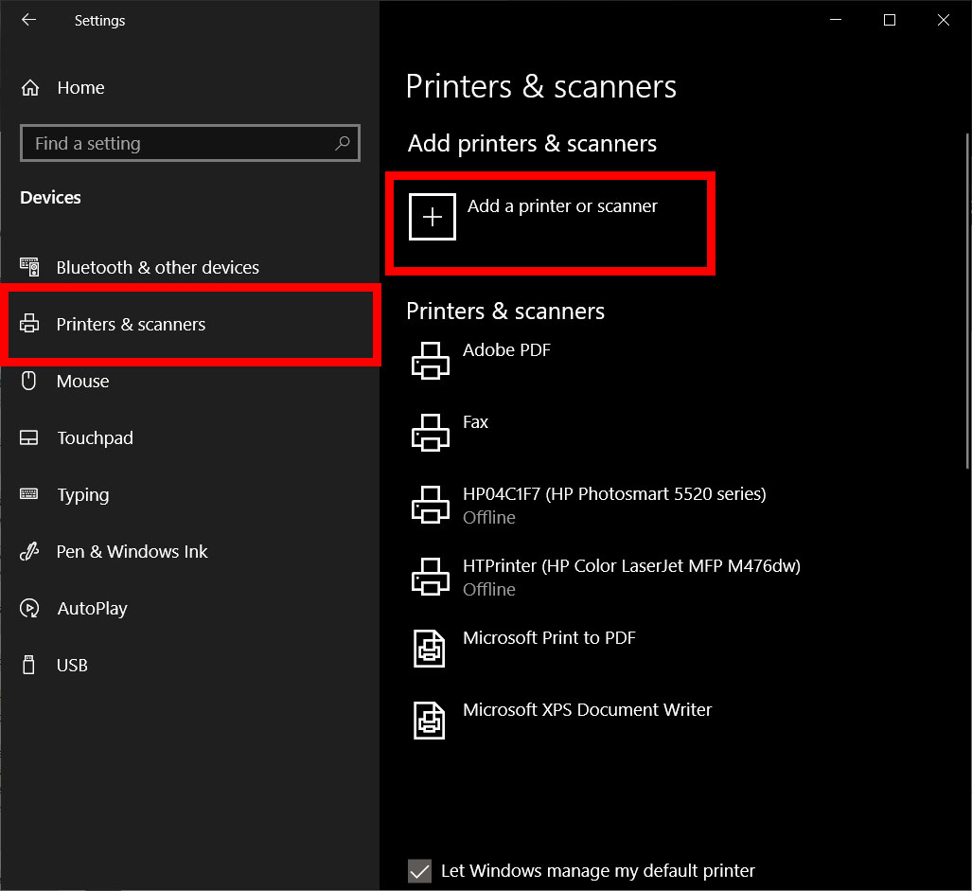Open Bluetooth & other devices
This screenshot has height=891, width=972.
157,268
